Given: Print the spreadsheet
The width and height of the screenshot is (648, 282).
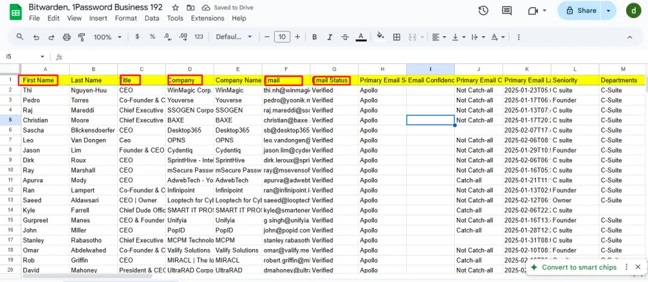Looking at the screenshot, I should click(67, 37).
